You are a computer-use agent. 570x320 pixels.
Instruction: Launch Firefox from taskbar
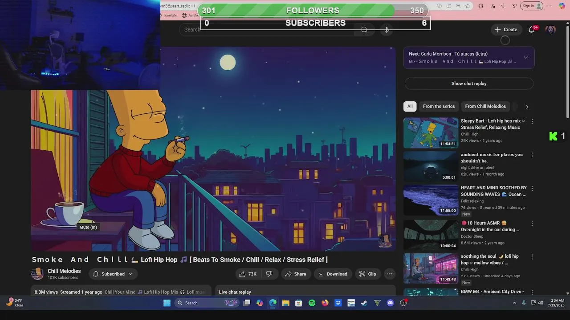pyautogui.click(x=325, y=303)
